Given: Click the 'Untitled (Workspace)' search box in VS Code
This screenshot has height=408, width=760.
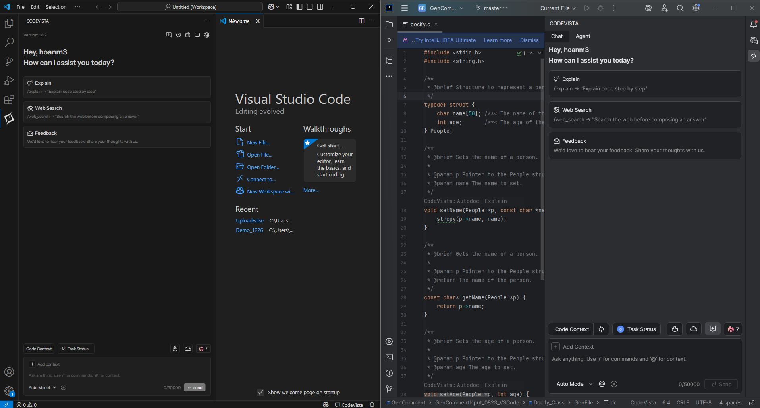Looking at the screenshot, I should pyautogui.click(x=190, y=7).
